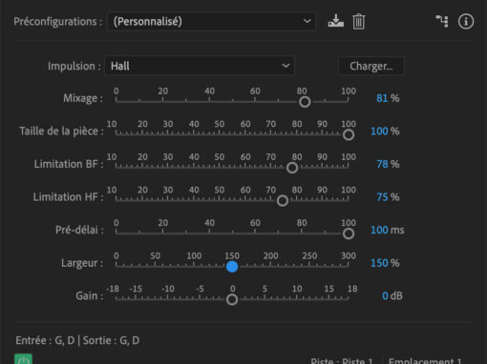Click the Taille de la pièce slider knob

pos(349,135)
